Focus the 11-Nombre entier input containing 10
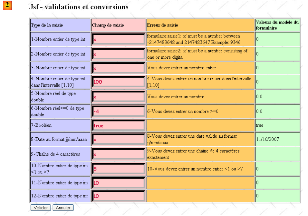The image size is (308, 216). 118,183
